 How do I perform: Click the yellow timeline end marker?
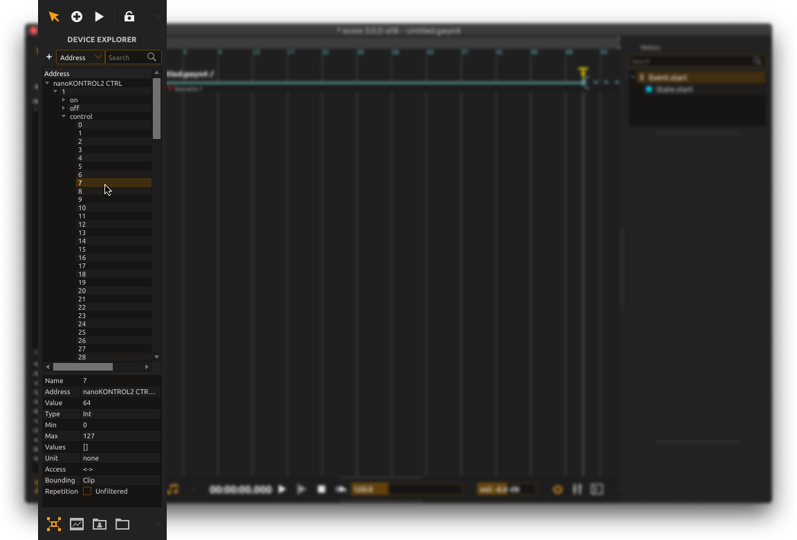coord(583,72)
